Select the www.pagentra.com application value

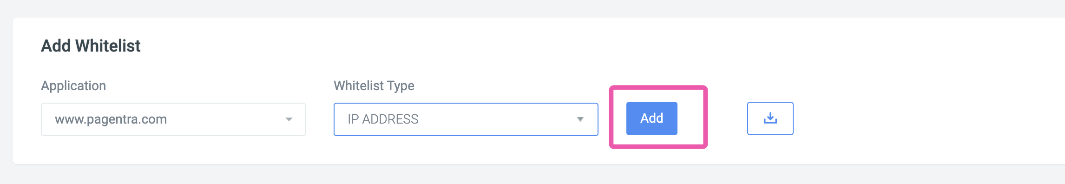(x=111, y=119)
